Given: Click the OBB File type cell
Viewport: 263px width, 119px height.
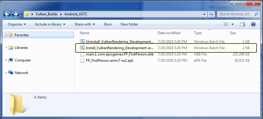Looking at the screenshot, I should click(x=200, y=54).
